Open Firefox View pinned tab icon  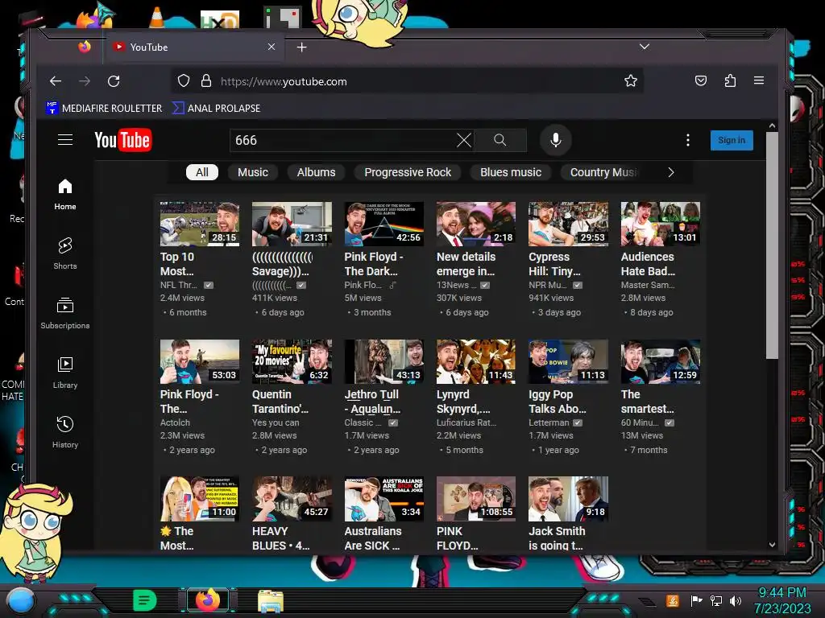point(84,47)
